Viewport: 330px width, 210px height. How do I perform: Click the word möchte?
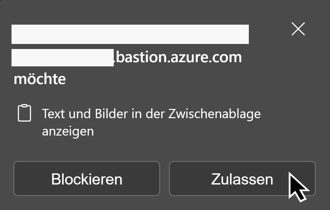coord(40,79)
